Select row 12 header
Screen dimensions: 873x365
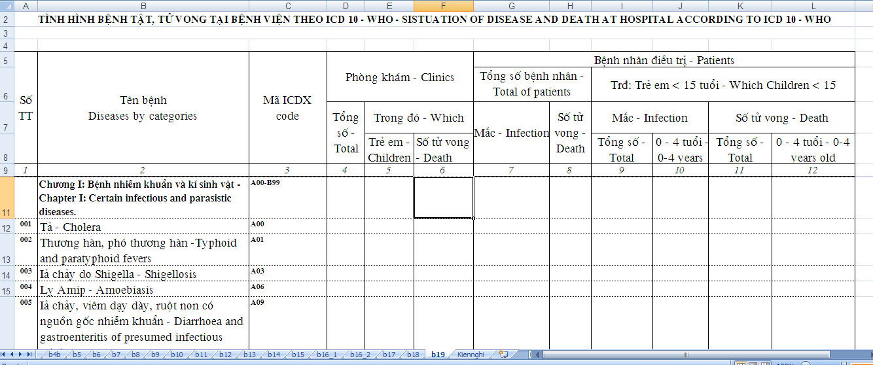(x=7, y=227)
